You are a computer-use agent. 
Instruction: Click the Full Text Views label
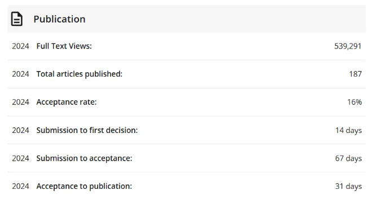(x=64, y=46)
